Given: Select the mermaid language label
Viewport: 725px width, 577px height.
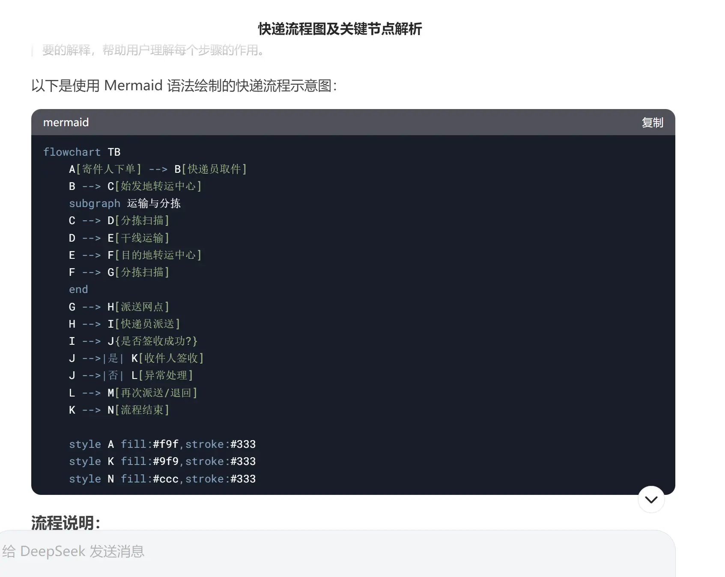Looking at the screenshot, I should click(x=66, y=122).
